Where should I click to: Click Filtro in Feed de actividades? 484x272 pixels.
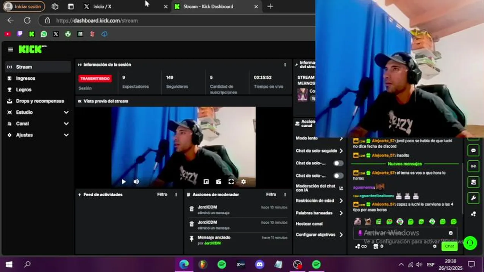(x=162, y=195)
